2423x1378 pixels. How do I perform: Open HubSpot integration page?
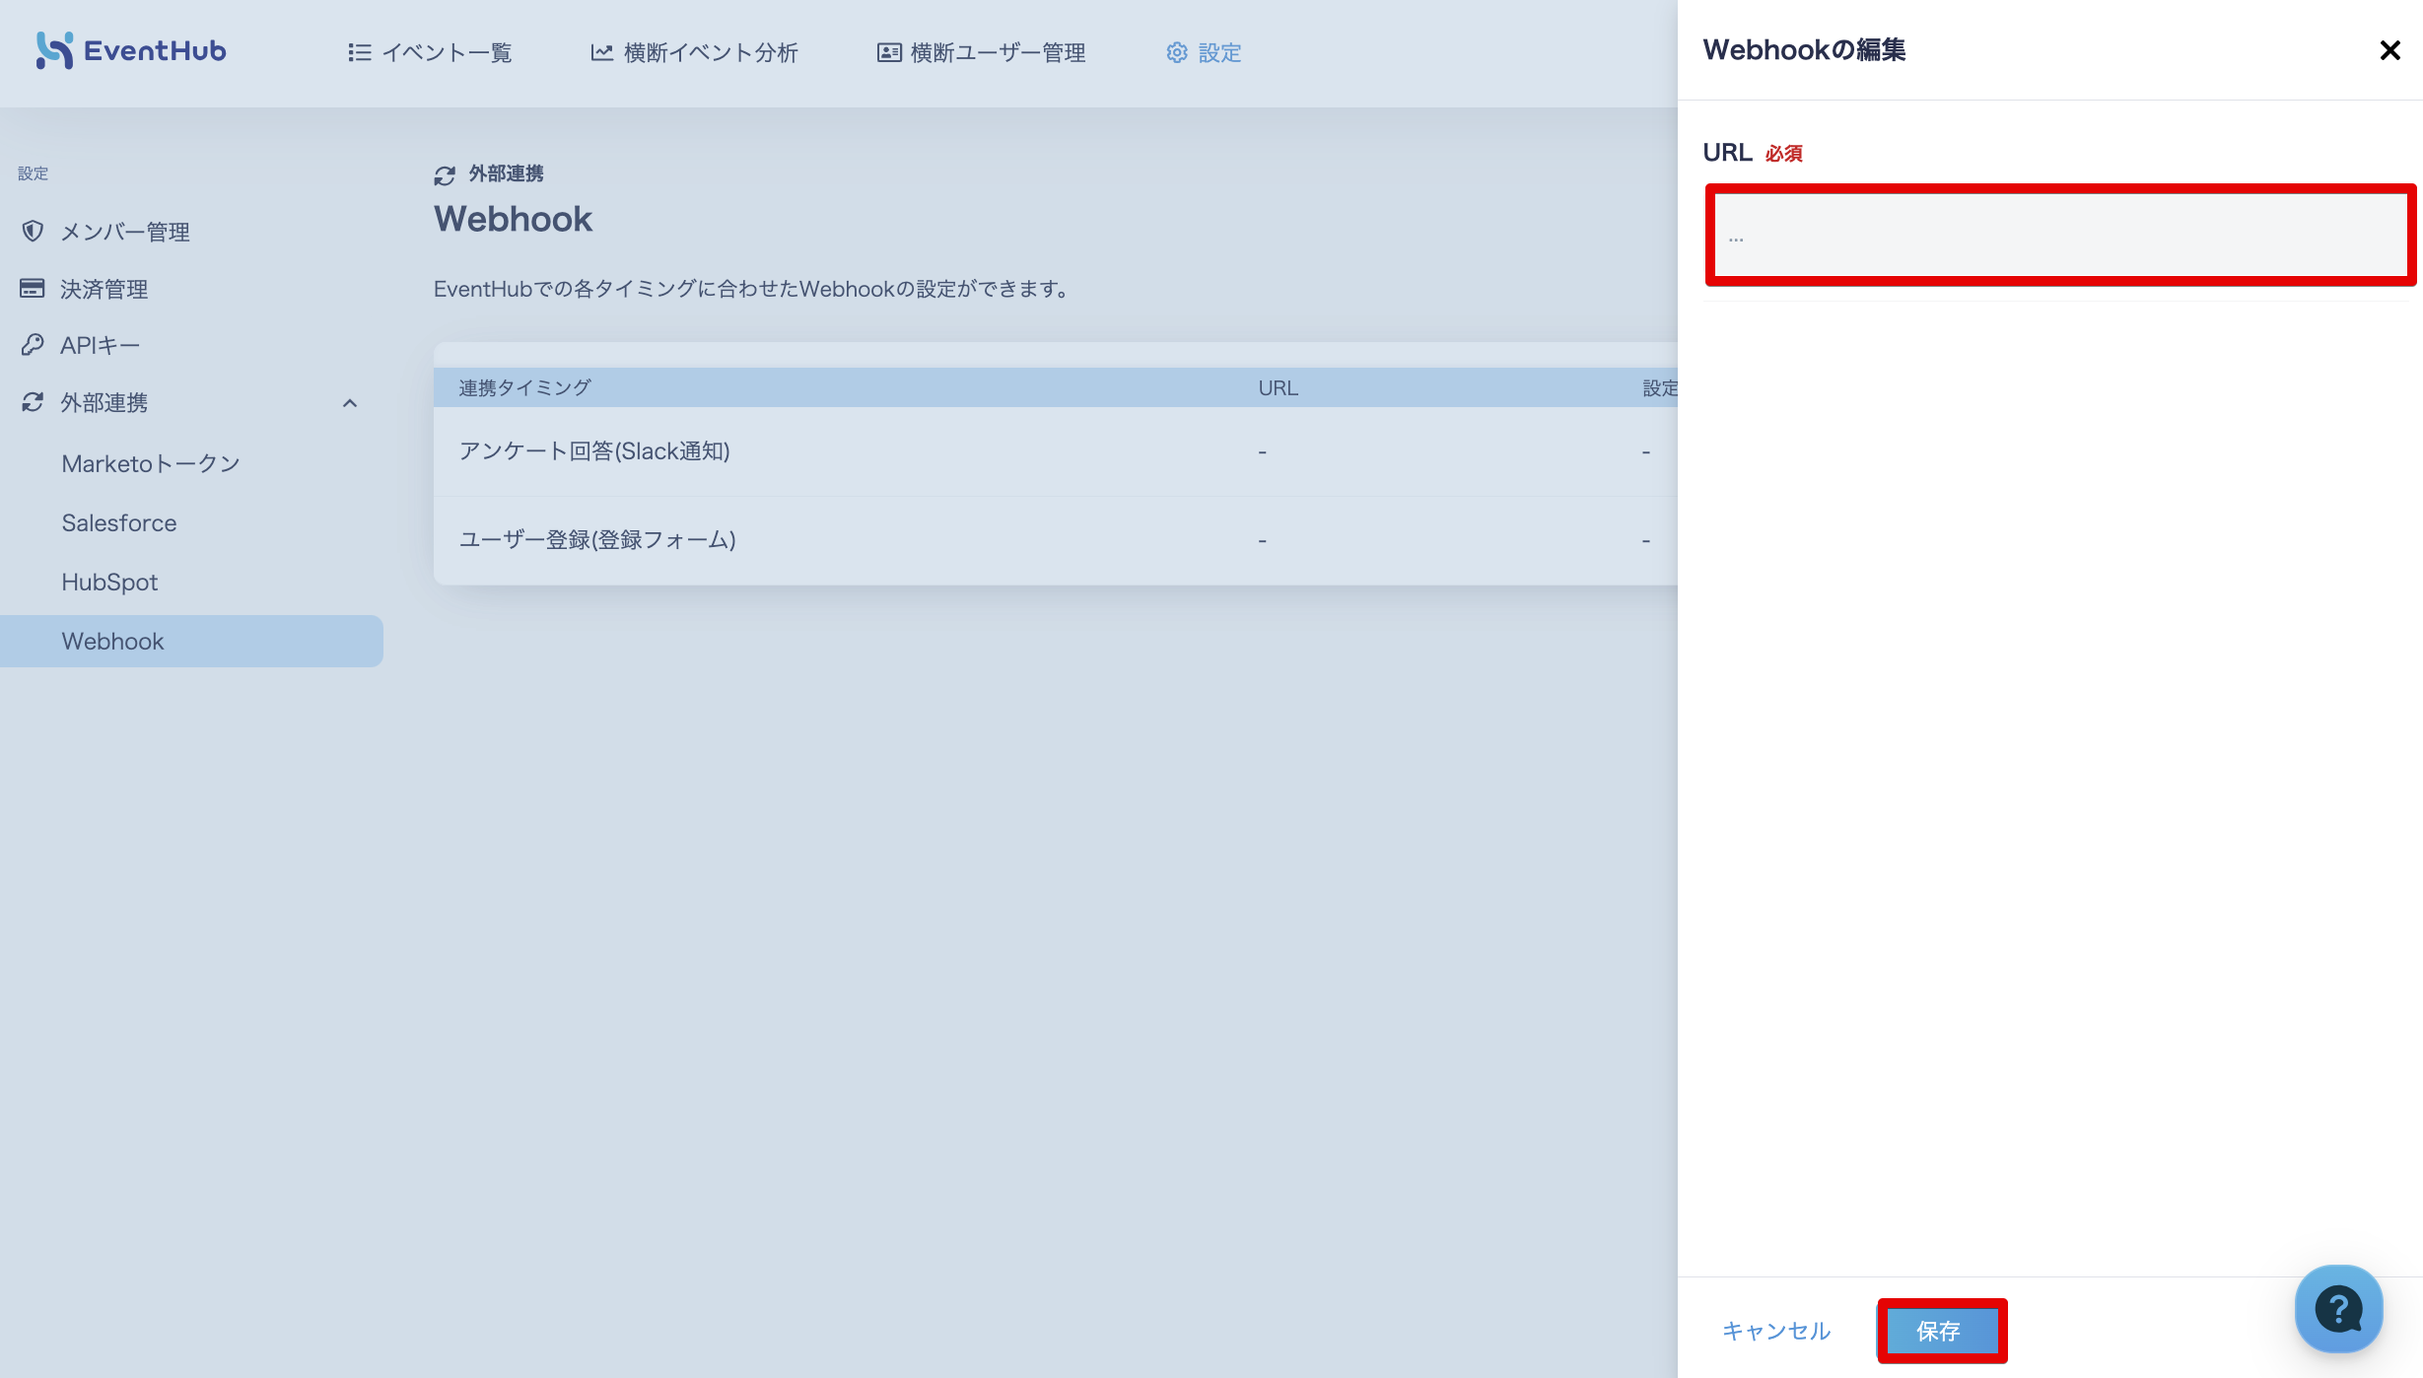click(109, 582)
